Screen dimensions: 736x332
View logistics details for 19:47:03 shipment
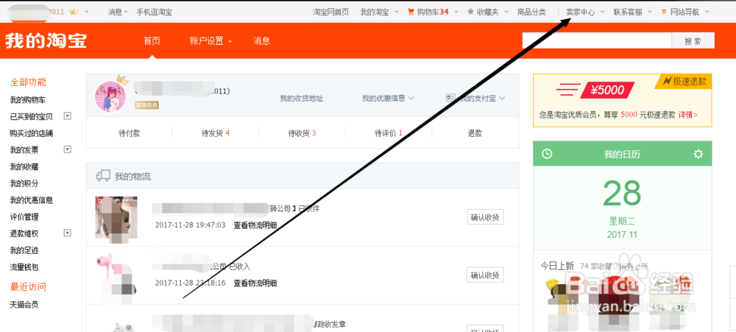[255, 225]
